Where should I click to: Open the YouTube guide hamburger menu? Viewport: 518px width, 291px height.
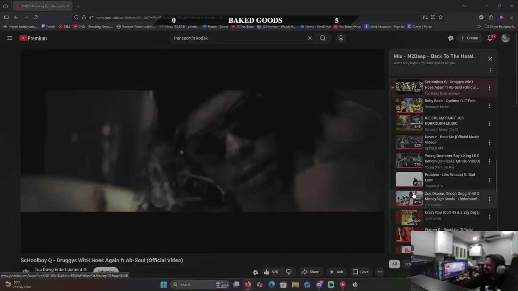10,38
